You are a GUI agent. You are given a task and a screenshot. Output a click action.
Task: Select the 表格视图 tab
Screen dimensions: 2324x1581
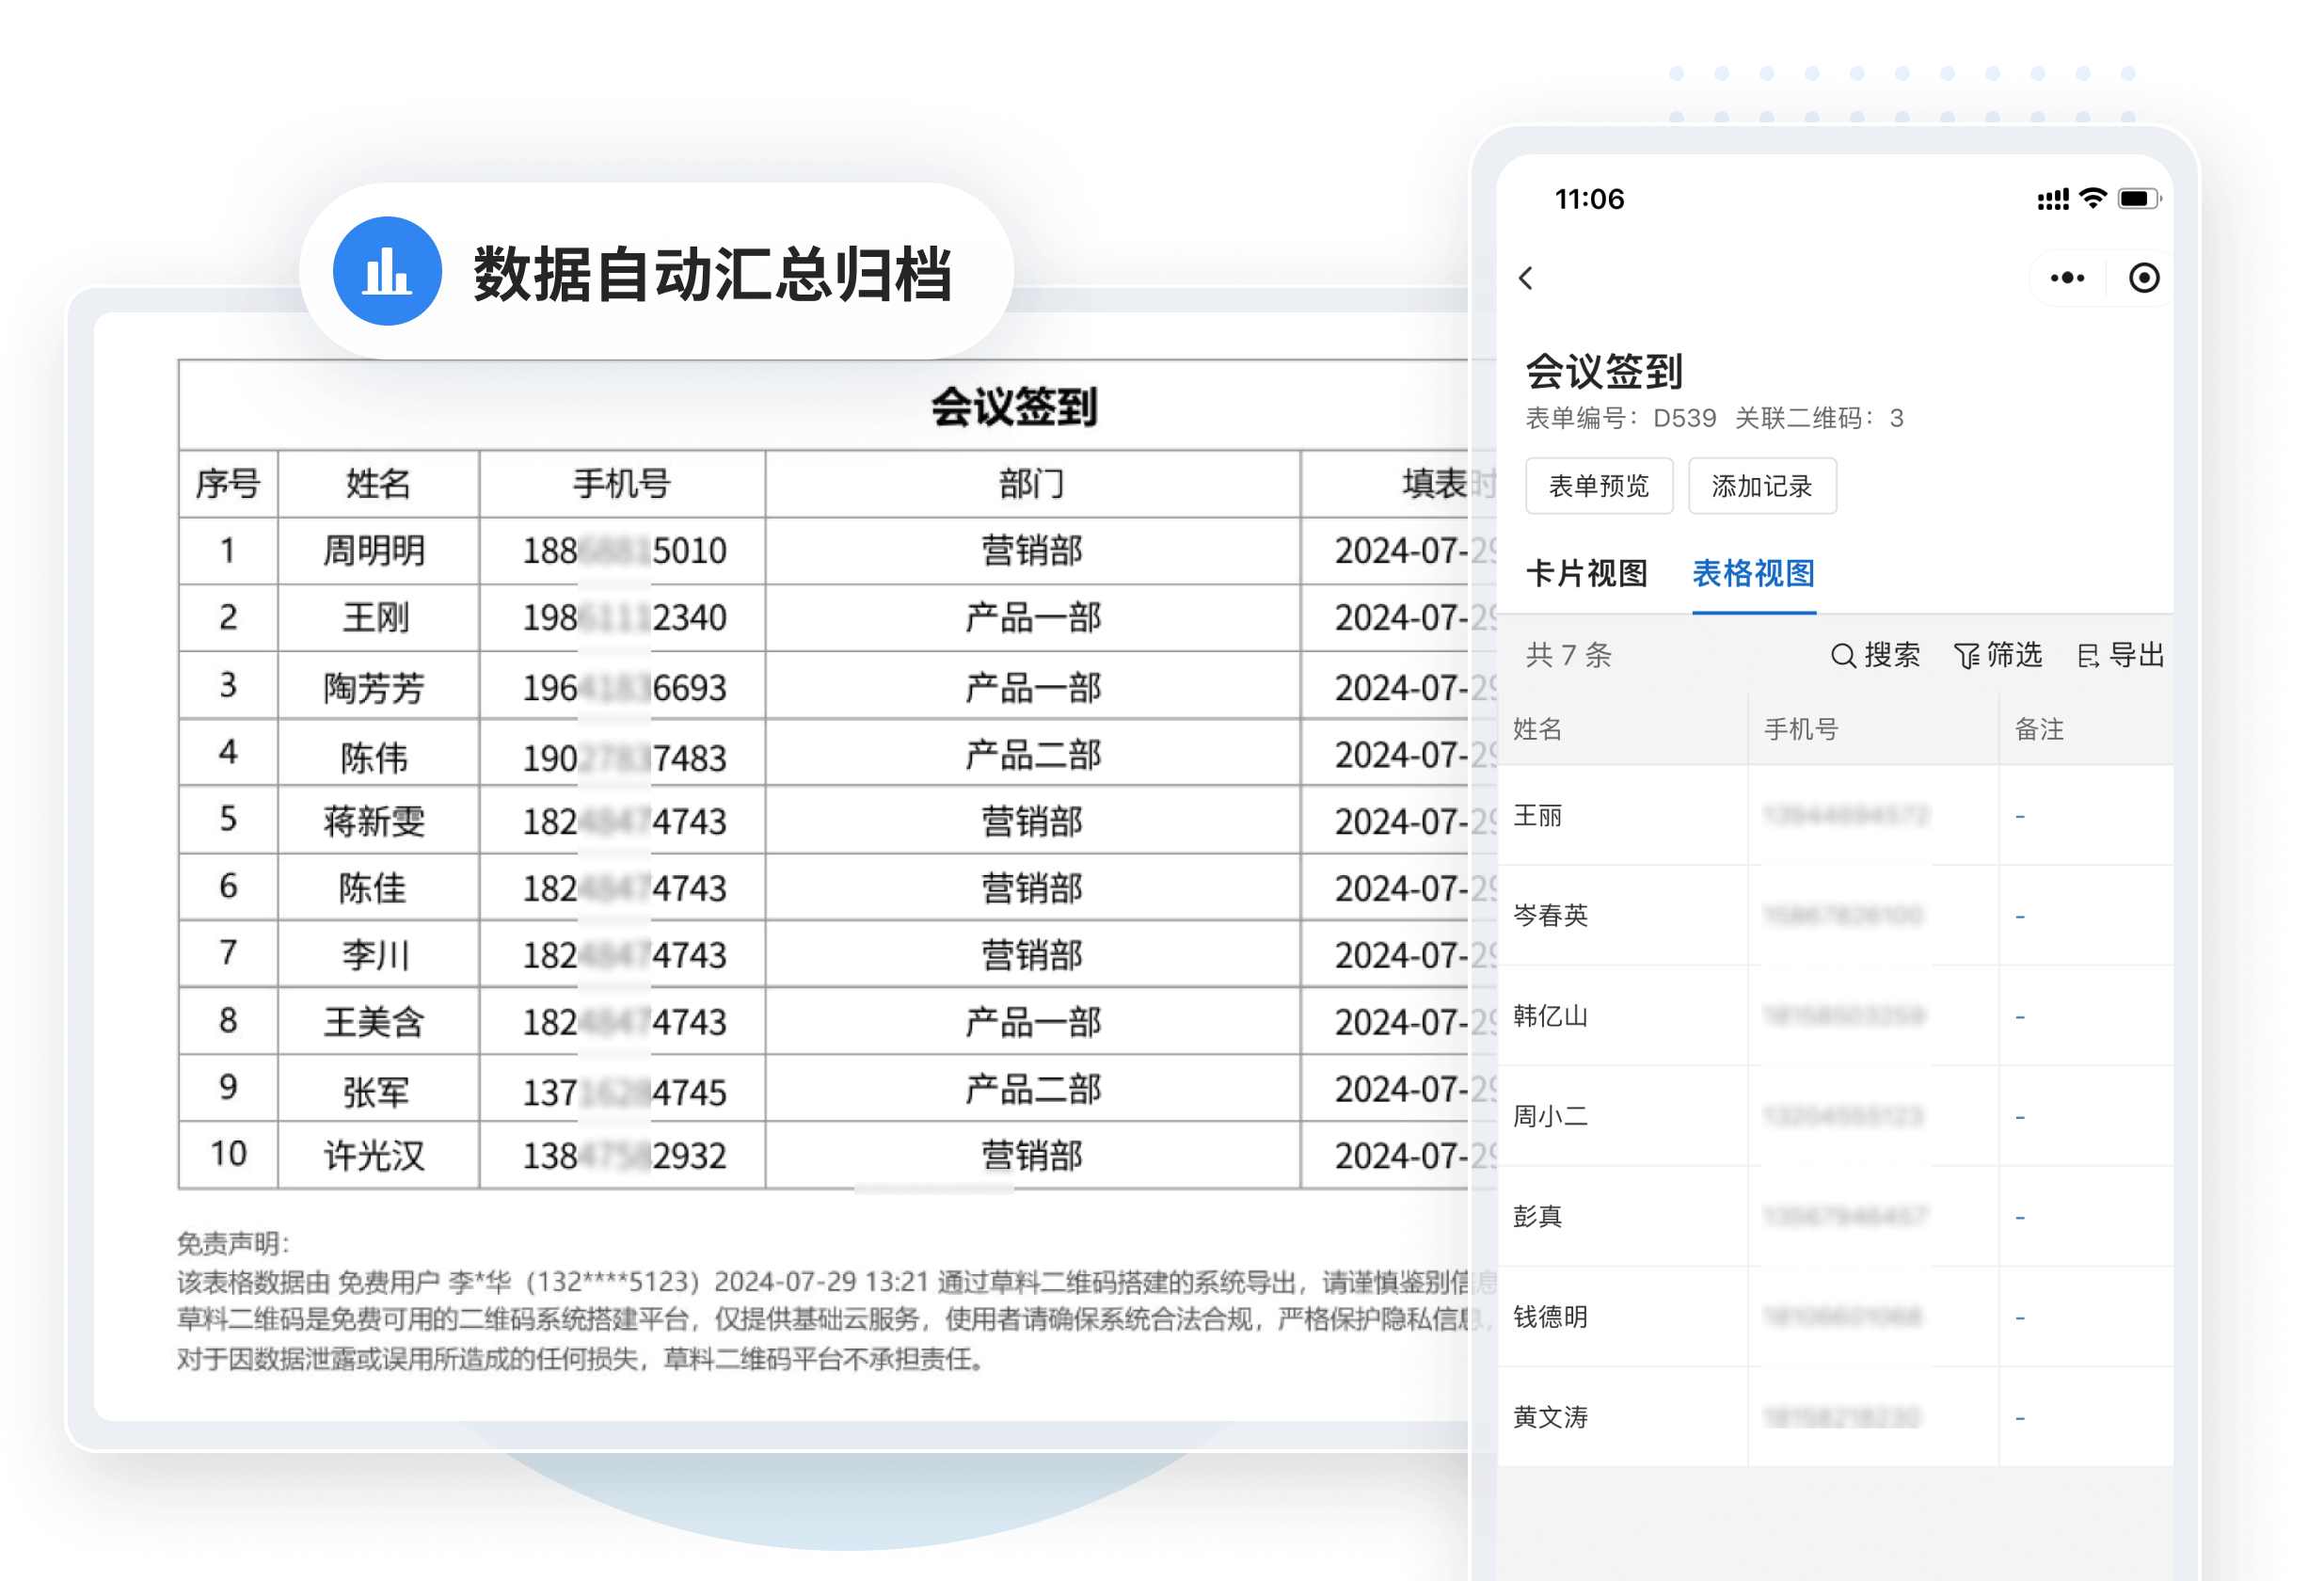1753,575
